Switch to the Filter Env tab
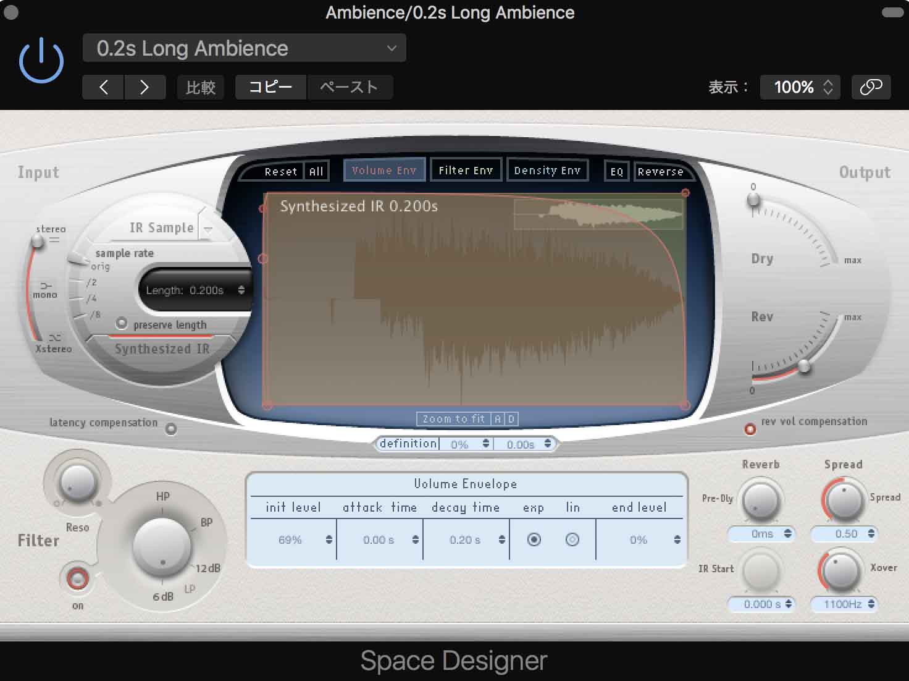909x681 pixels. pyautogui.click(x=466, y=170)
